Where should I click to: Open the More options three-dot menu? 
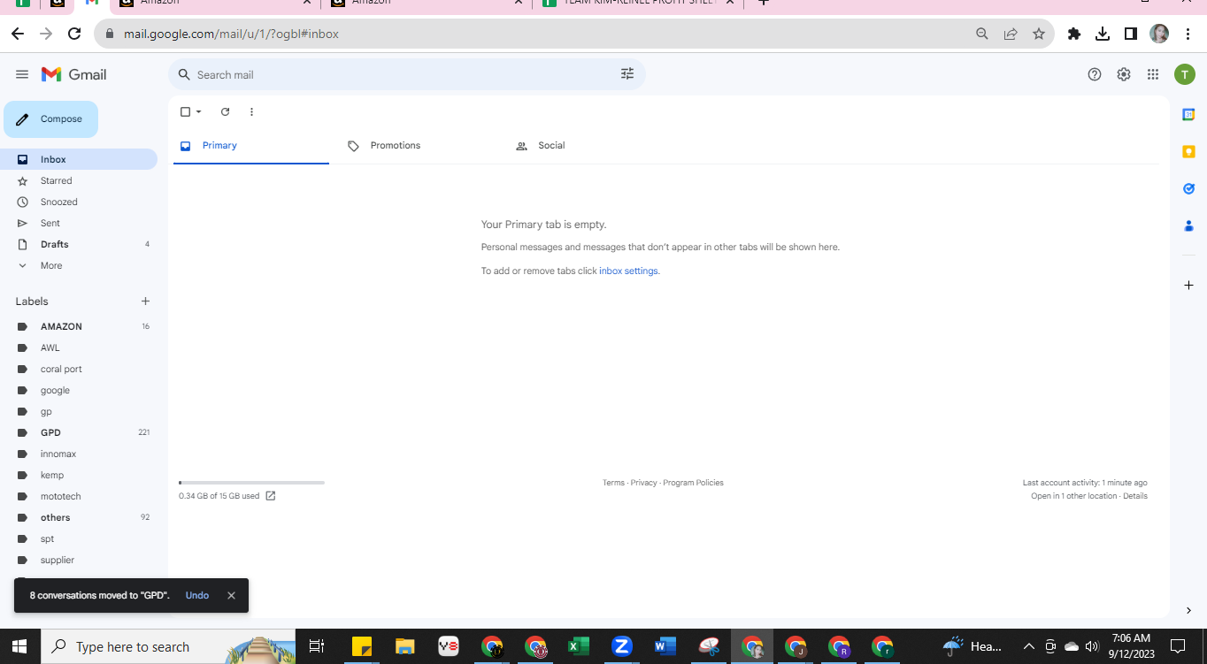(251, 111)
